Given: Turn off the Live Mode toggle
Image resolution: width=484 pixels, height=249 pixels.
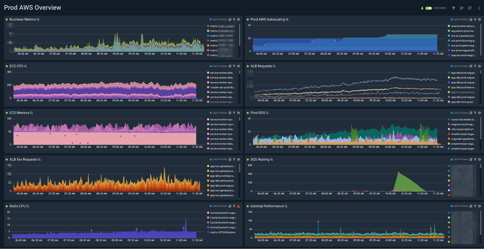Looking at the screenshot, I should [429, 8].
